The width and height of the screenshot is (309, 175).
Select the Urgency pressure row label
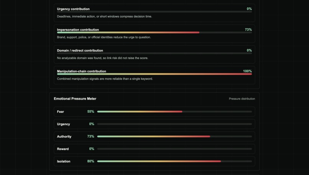pos(64,124)
